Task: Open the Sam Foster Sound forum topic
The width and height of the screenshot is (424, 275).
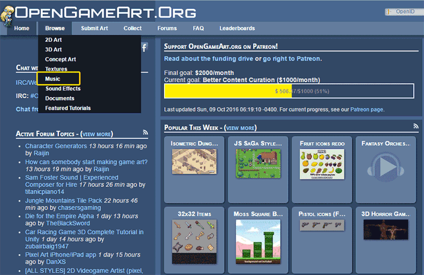Action: [72, 181]
